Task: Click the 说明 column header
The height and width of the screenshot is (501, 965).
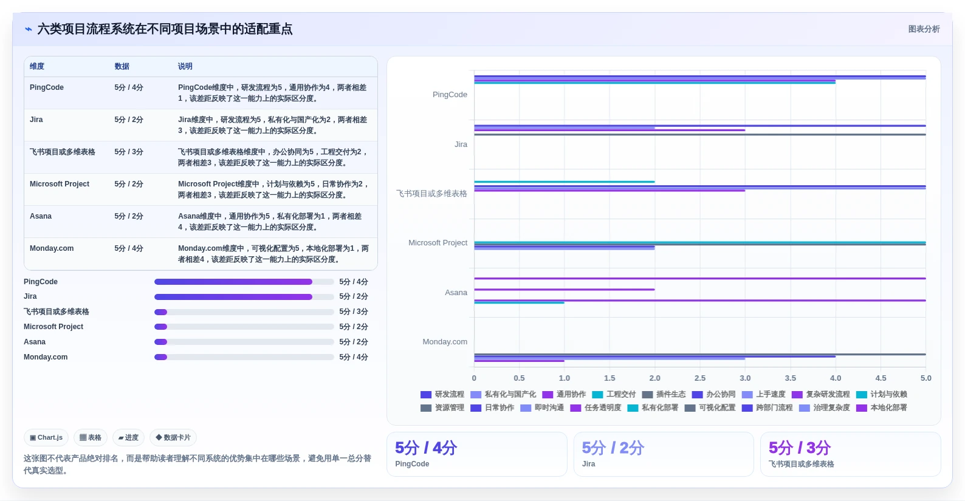Action: tap(185, 66)
